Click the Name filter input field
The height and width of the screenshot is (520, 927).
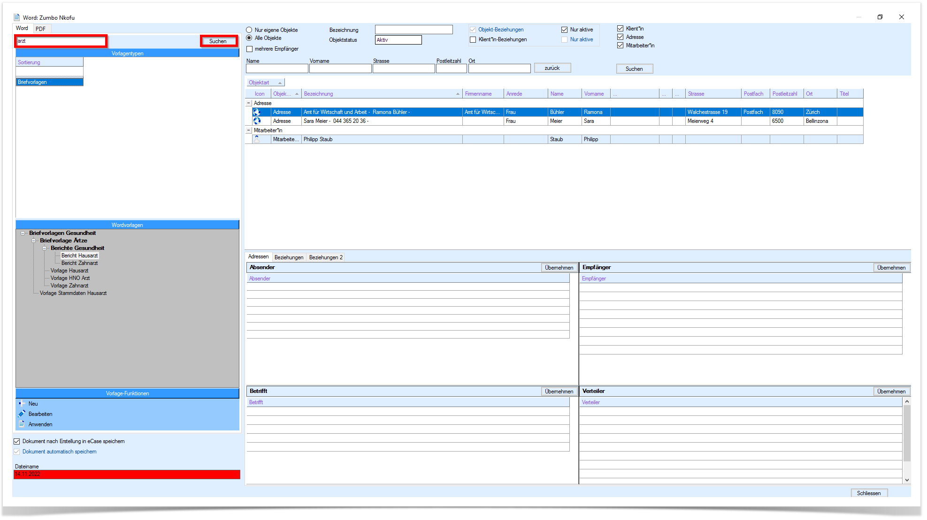click(x=277, y=68)
